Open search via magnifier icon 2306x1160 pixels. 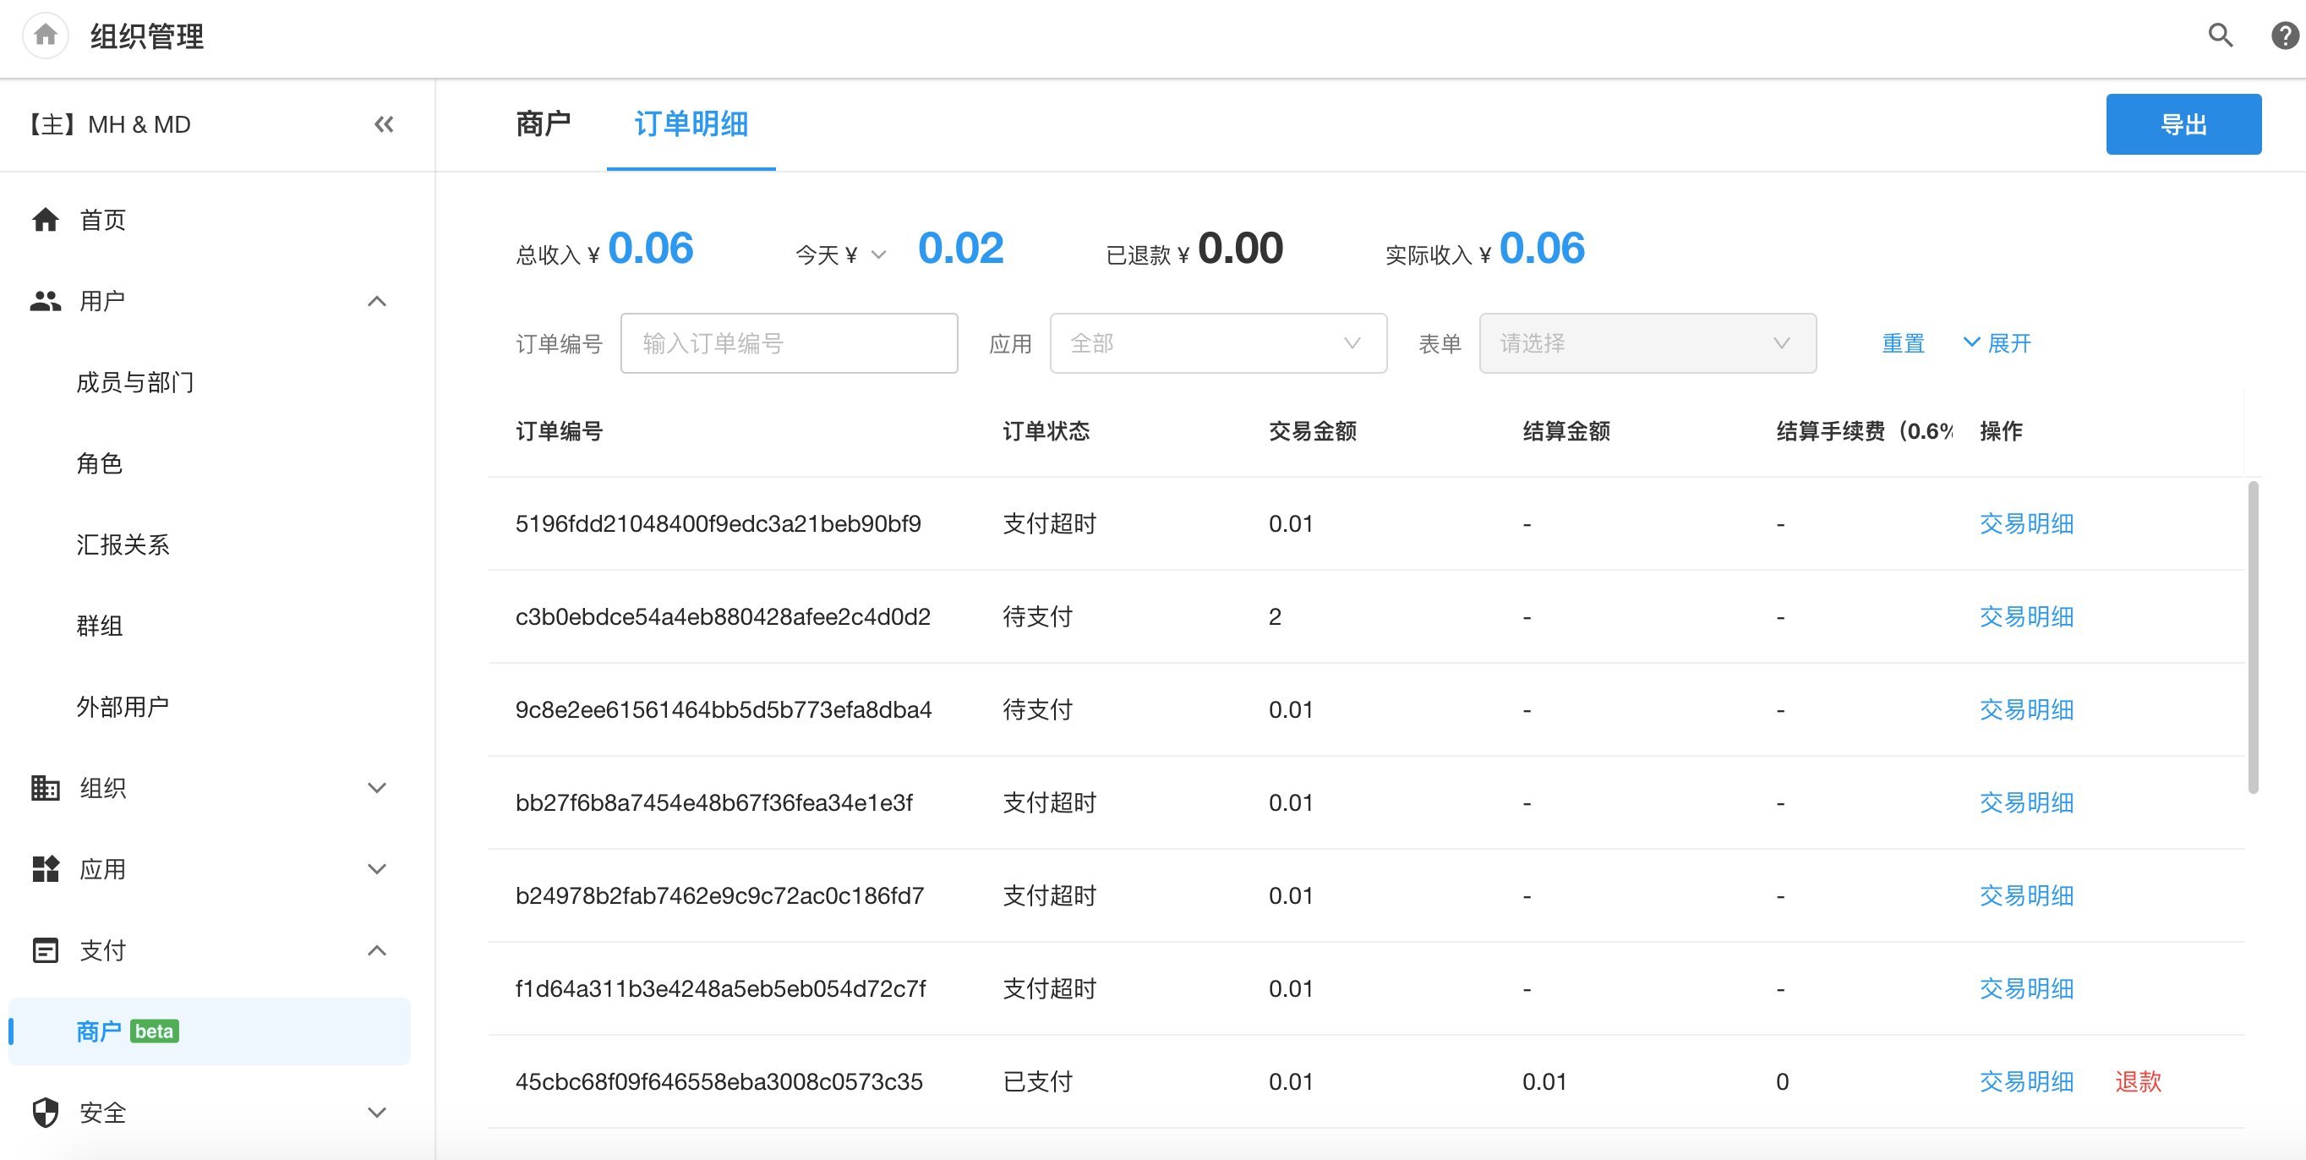pyautogui.click(x=2221, y=36)
